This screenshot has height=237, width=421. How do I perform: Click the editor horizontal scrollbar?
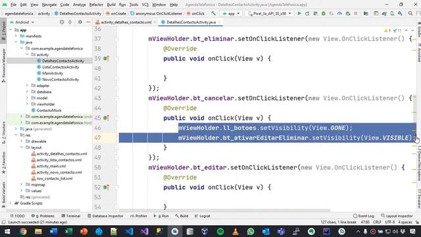224,211
